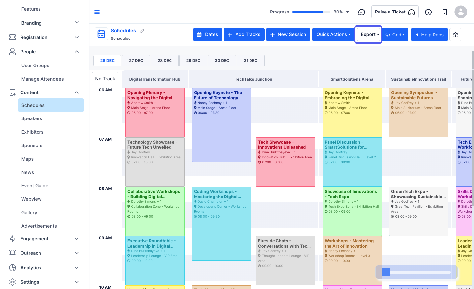Open Sponsors page
Viewport: 474px width, 289px height.
32,145
